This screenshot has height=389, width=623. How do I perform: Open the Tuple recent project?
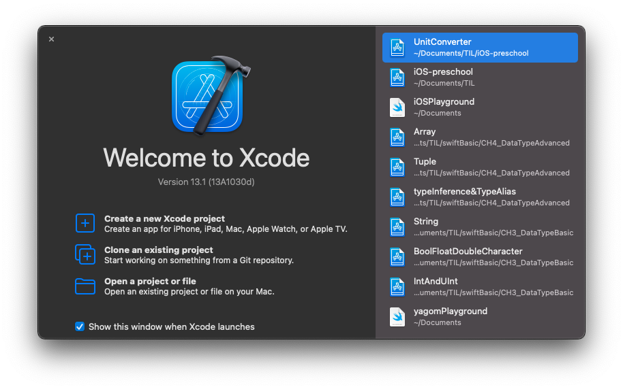coord(480,167)
